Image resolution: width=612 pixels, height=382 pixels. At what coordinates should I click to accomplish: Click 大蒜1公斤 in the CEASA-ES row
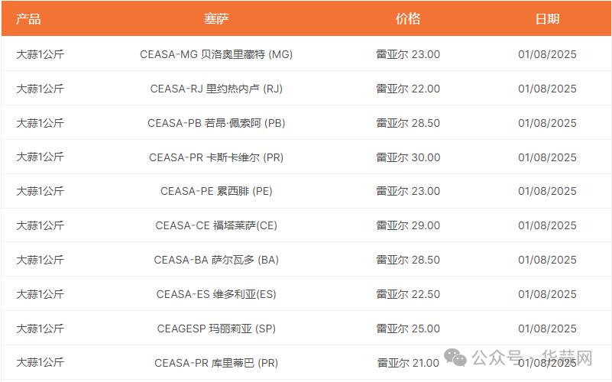tap(40, 294)
